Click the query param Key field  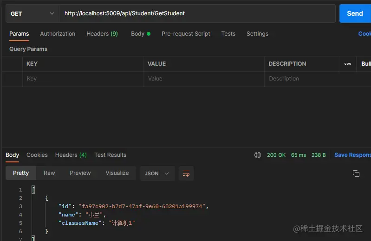(83, 79)
